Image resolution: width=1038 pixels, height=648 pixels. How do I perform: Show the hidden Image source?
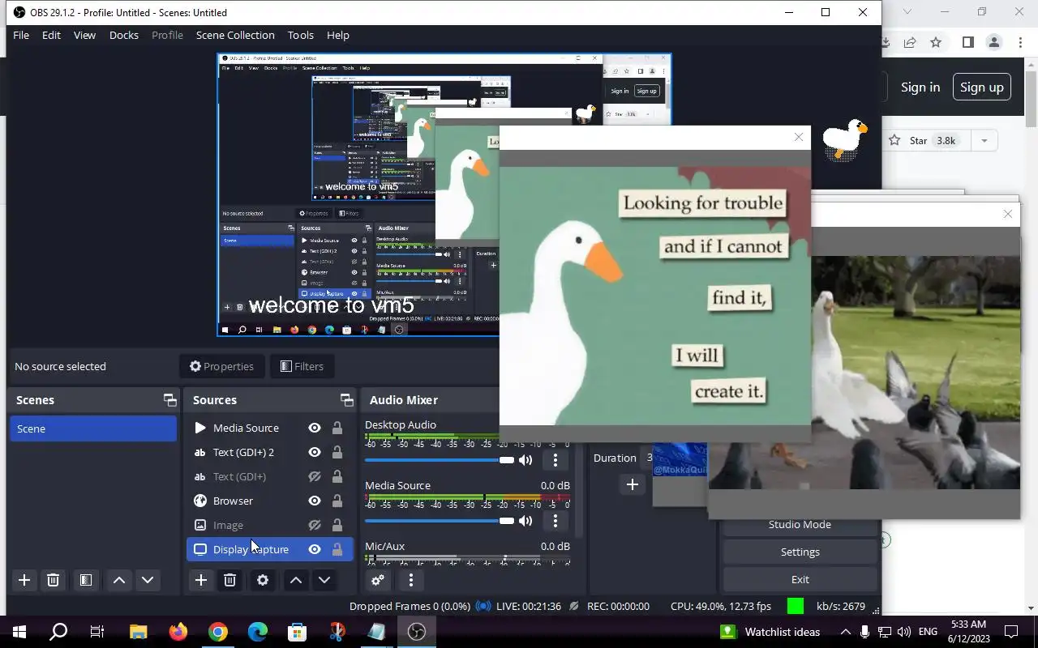click(x=315, y=525)
